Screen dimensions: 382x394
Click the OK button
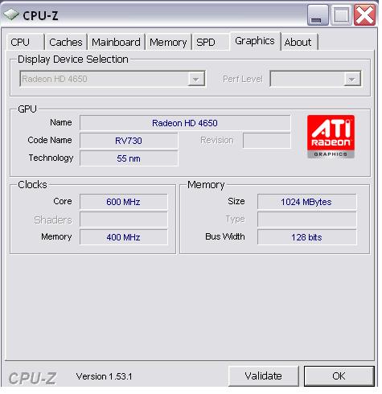pyautogui.click(x=339, y=376)
